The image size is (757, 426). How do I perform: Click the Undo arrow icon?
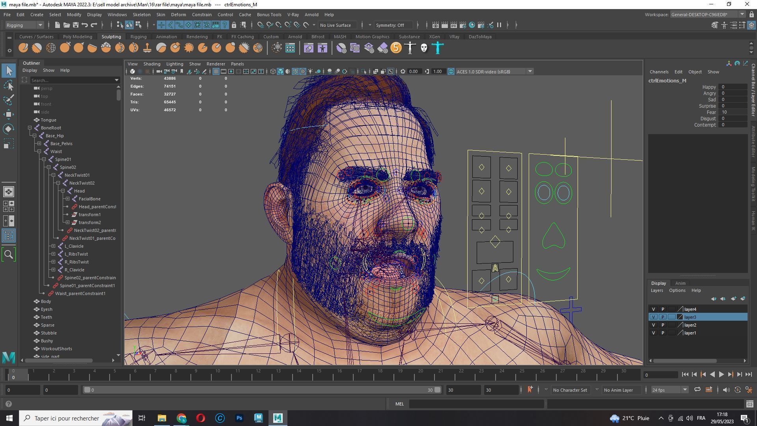click(x=84, y=25)
